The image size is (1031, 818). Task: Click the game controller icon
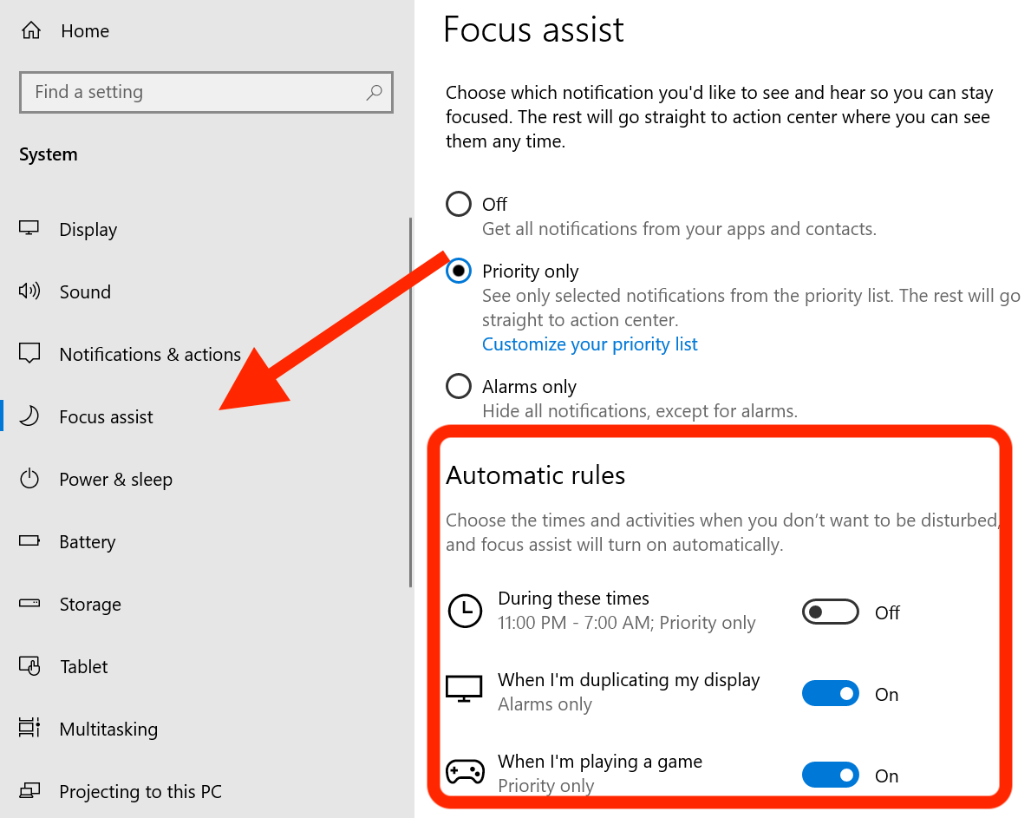pos(465,772)
